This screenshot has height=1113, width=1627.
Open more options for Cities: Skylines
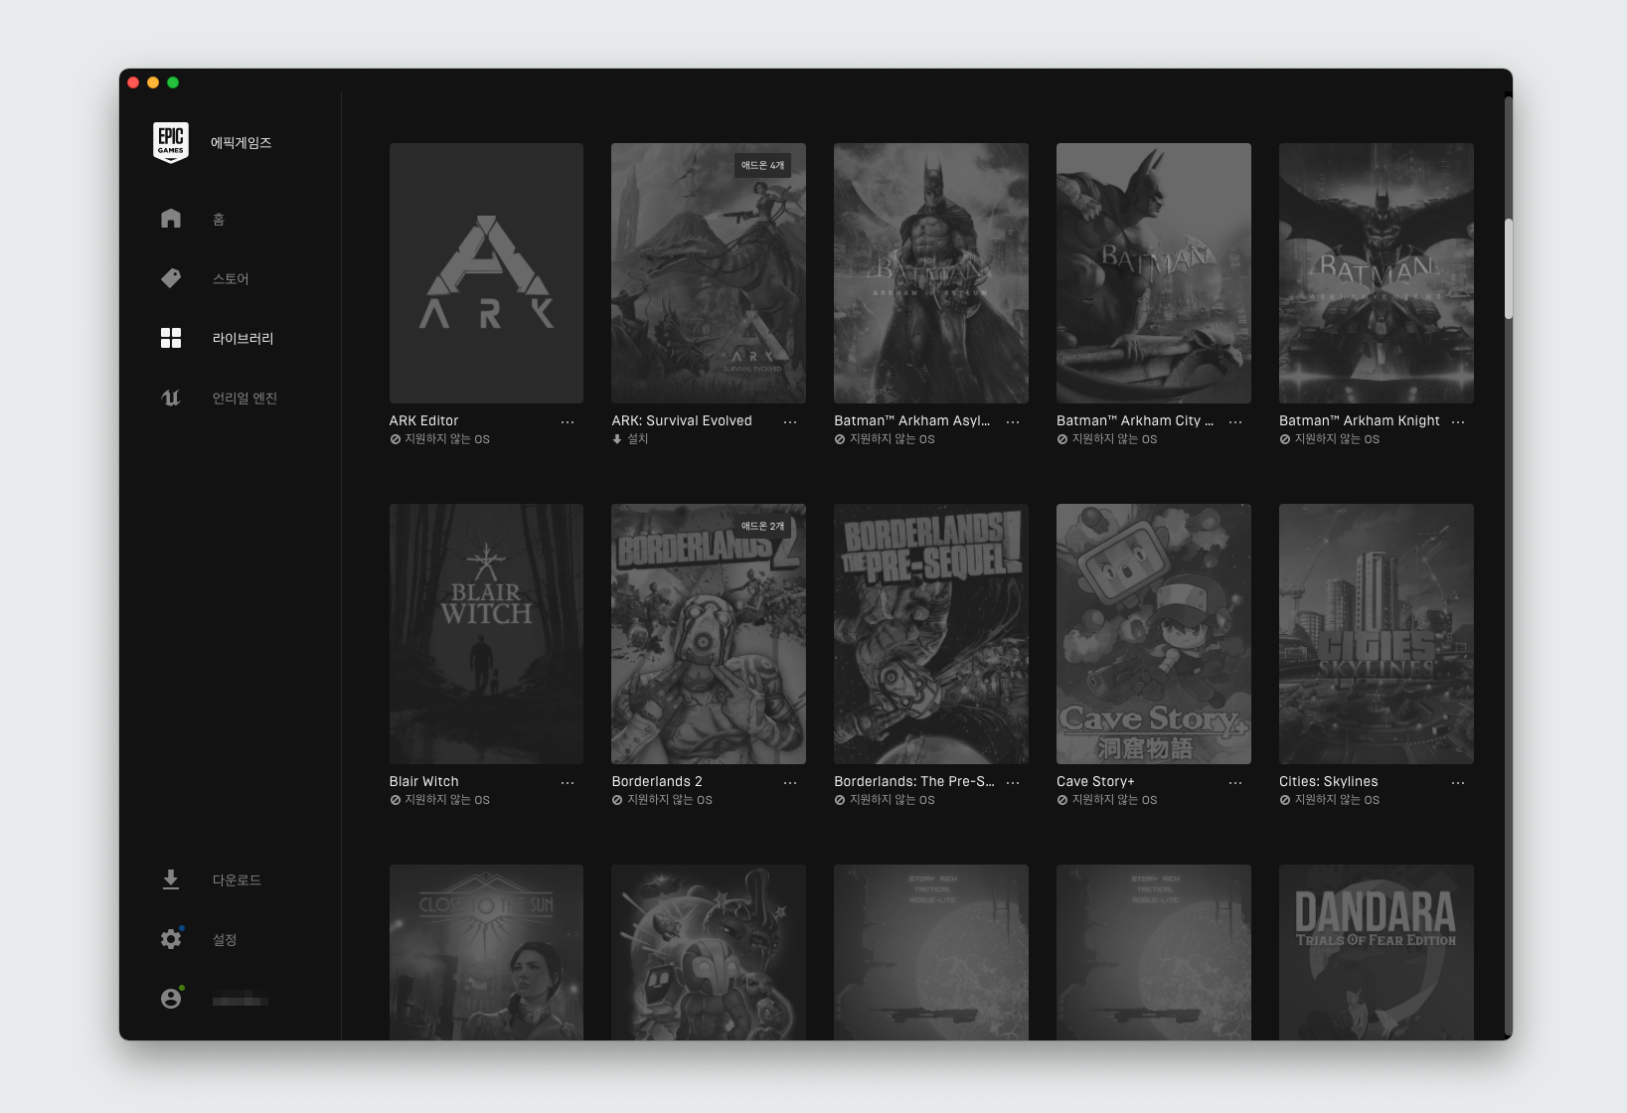click(1458, 782)
